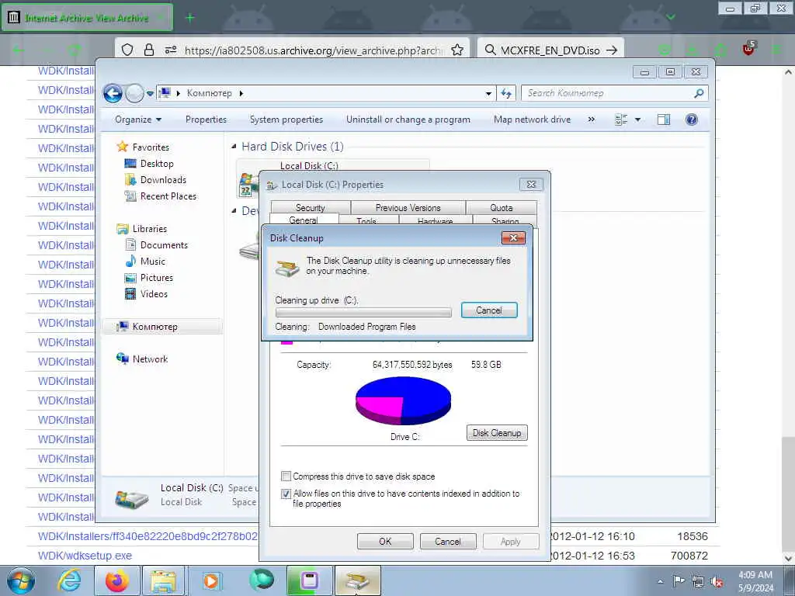Collapse Hard Disk Drives group

(234, 147)
